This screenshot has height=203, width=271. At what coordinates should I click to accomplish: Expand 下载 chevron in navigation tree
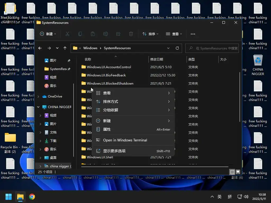(40, 141)
